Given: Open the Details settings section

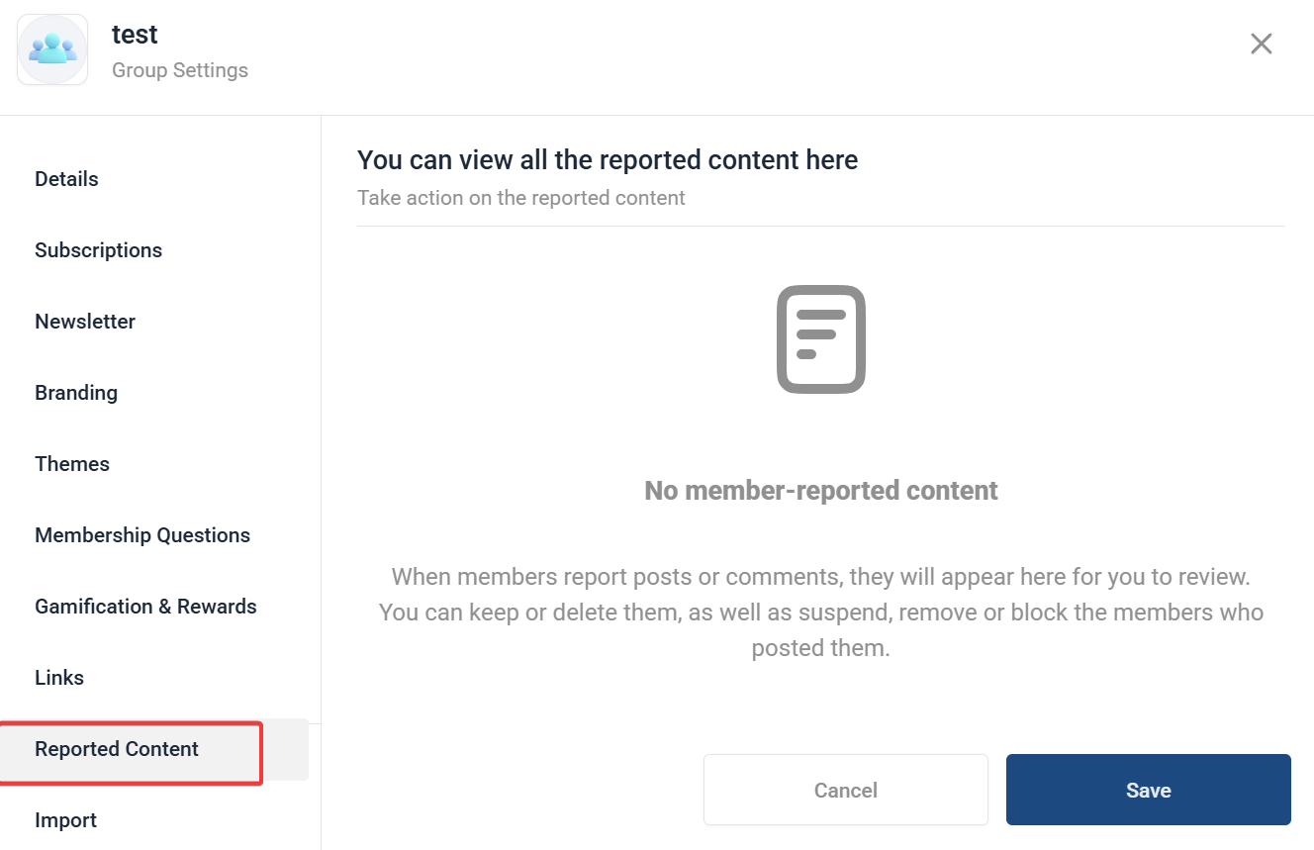Looking at the screenshot, I should (66, 179).
